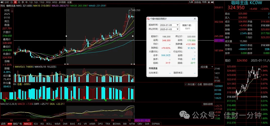270x126 pixels.
Task: Click 加自选 to add to watchlist
Action: click(197, 2)
